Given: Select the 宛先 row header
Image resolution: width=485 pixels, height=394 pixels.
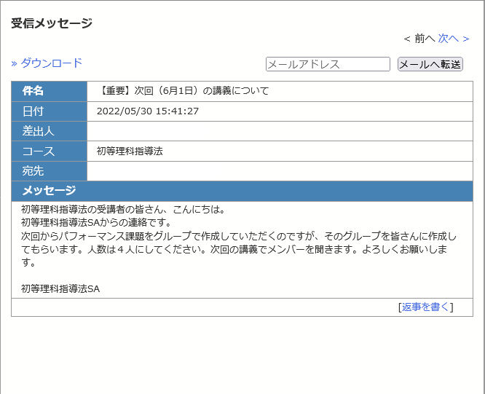Looking at the screenshot, I should click(49, 171).
